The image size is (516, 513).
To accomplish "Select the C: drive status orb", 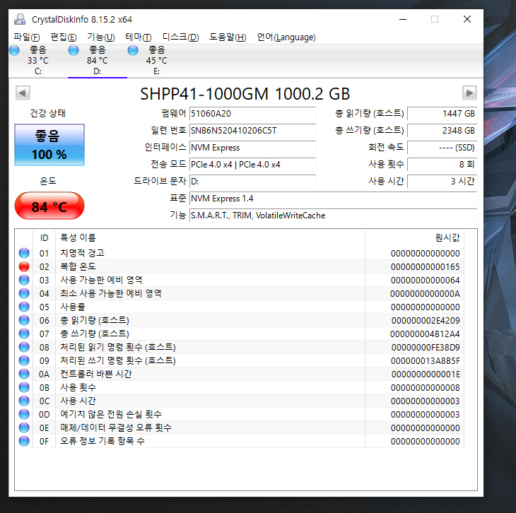I will point(14,50).
